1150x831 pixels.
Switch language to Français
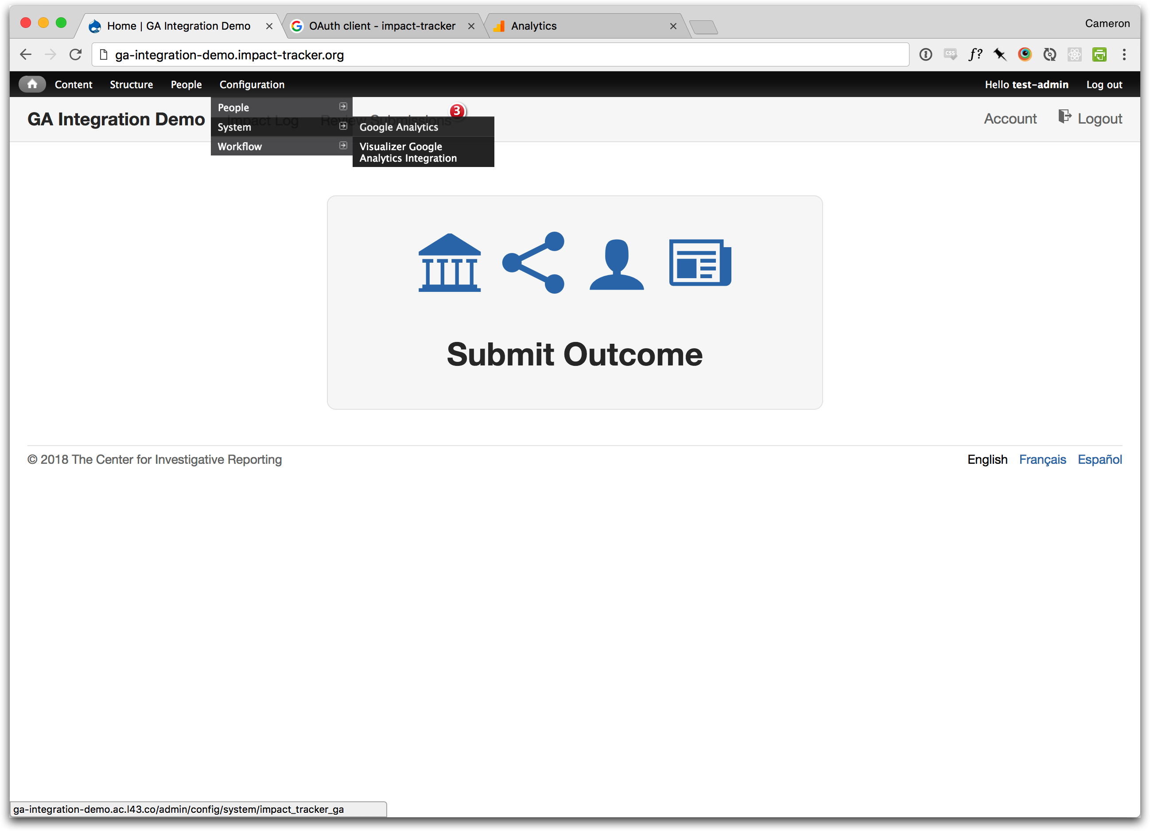1042,459
